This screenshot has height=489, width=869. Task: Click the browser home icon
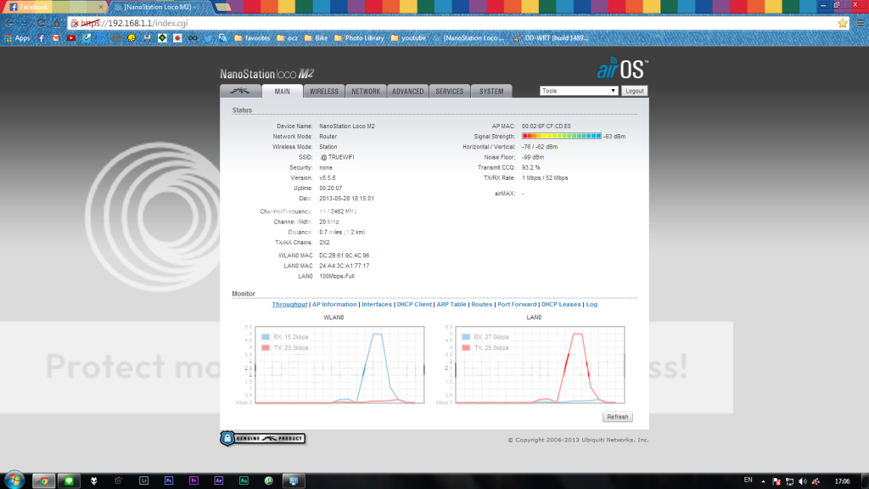pos(57,23)
